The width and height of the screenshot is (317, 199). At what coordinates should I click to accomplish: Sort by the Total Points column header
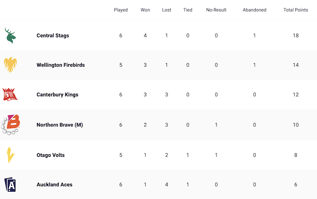295,10
